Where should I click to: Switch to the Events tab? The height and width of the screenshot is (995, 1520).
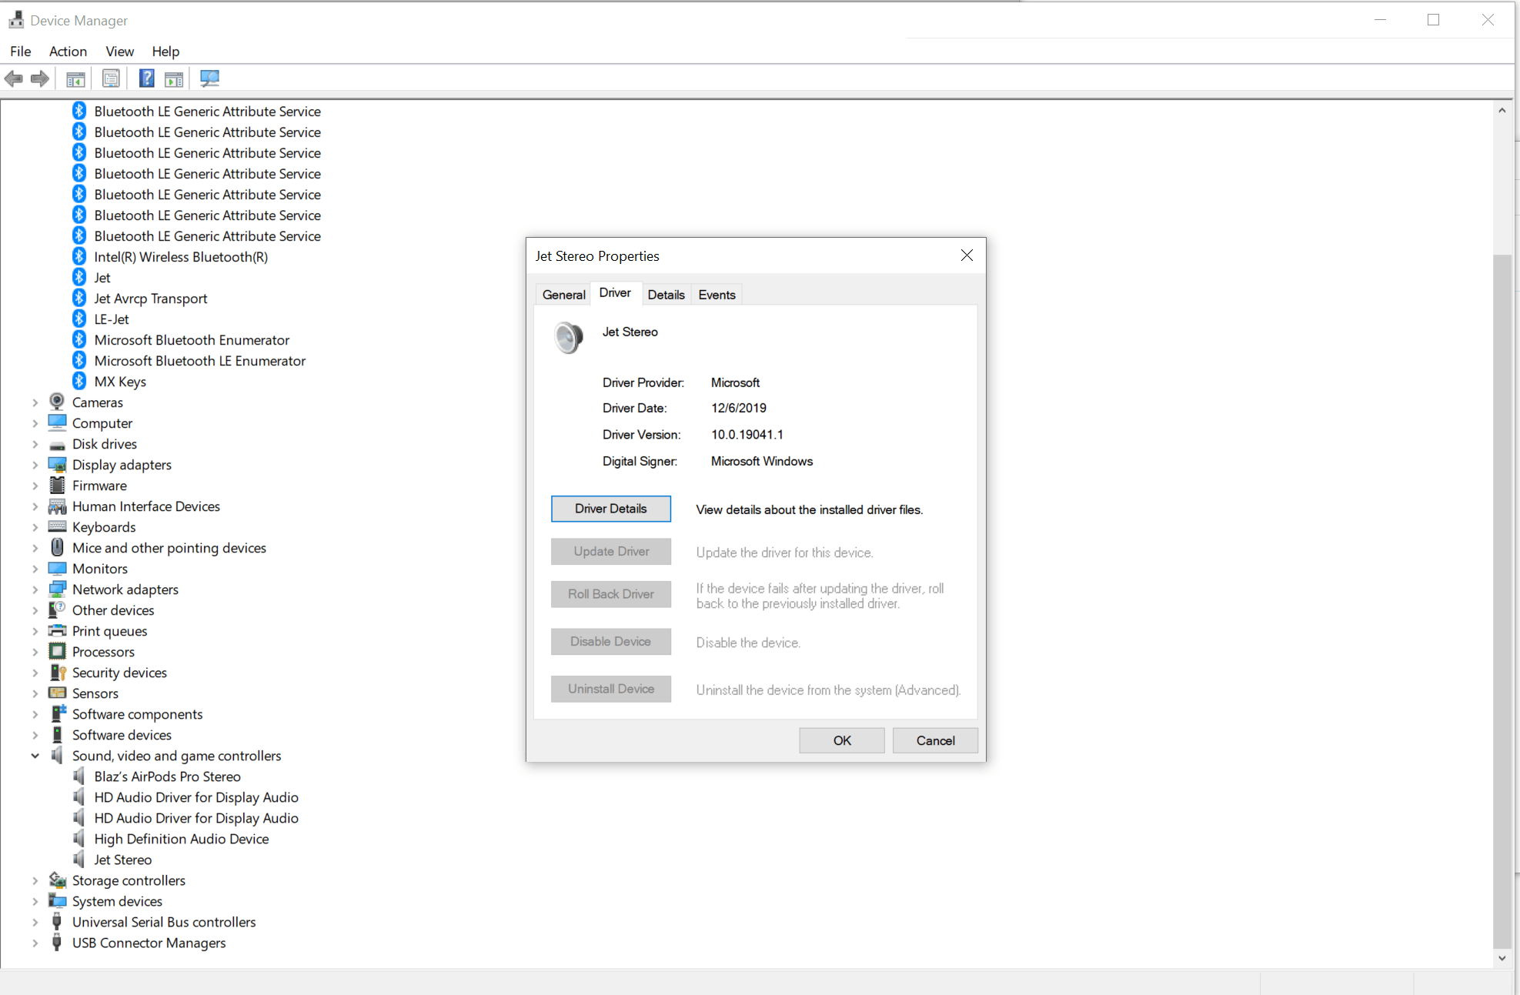tap(717, 295)
